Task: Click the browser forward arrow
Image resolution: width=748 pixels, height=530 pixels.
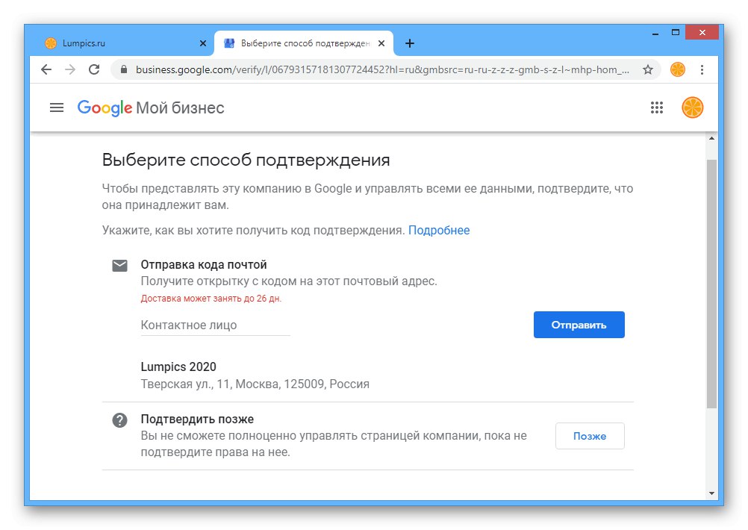Action: tap(70, 69)
